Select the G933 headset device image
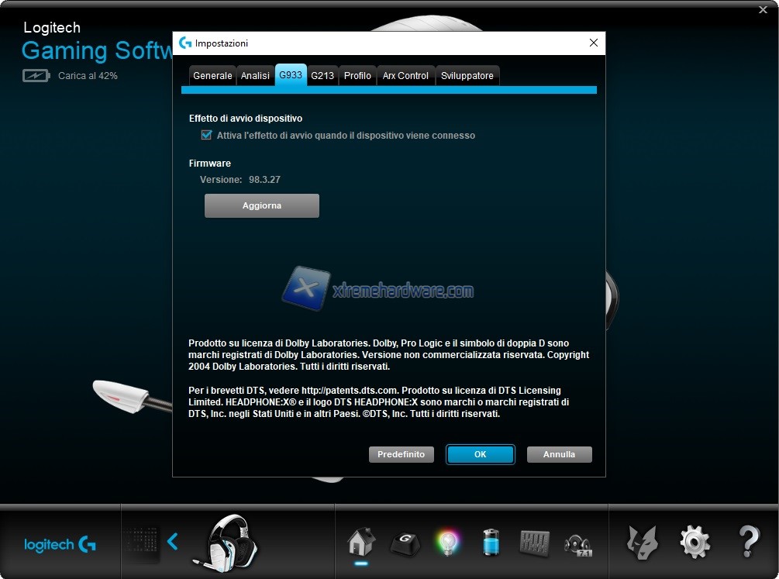Screen dimensions: 779x579 [x=229, y=541]
